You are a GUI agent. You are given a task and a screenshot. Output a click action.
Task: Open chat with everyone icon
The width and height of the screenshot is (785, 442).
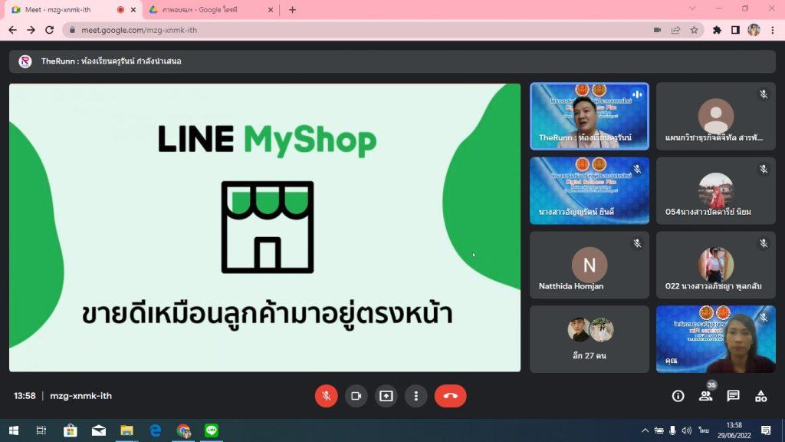click(x=733, y=396)
